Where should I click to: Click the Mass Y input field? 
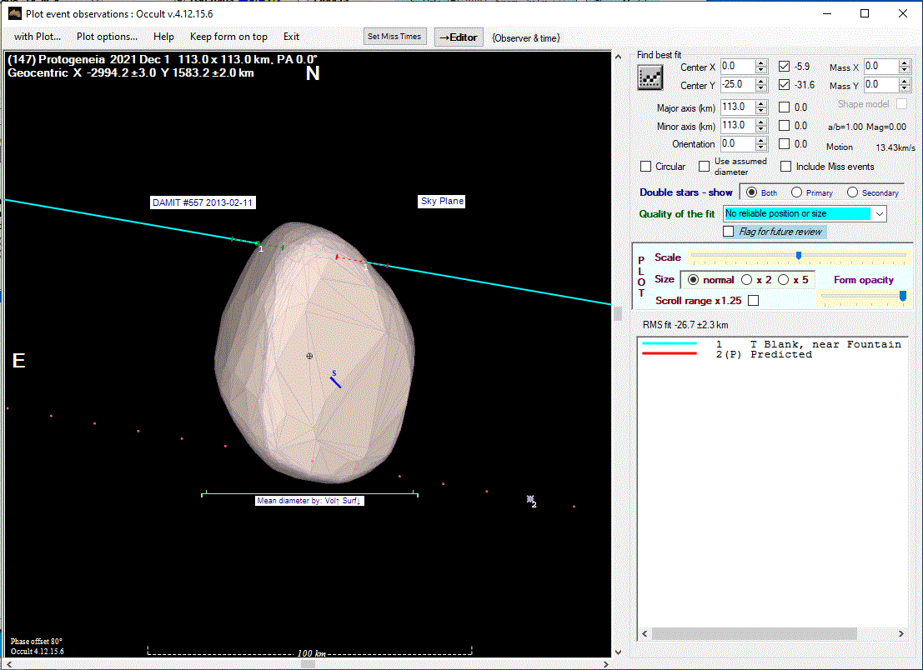coord(881,85)
